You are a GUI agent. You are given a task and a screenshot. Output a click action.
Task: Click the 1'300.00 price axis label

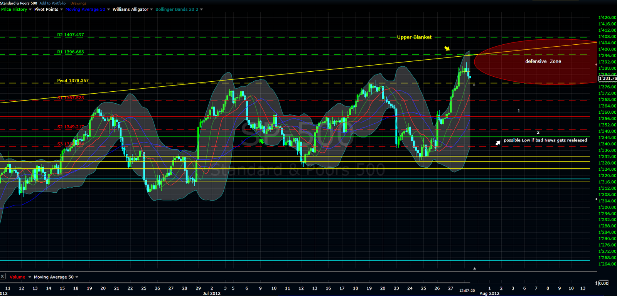click(607, 207)
